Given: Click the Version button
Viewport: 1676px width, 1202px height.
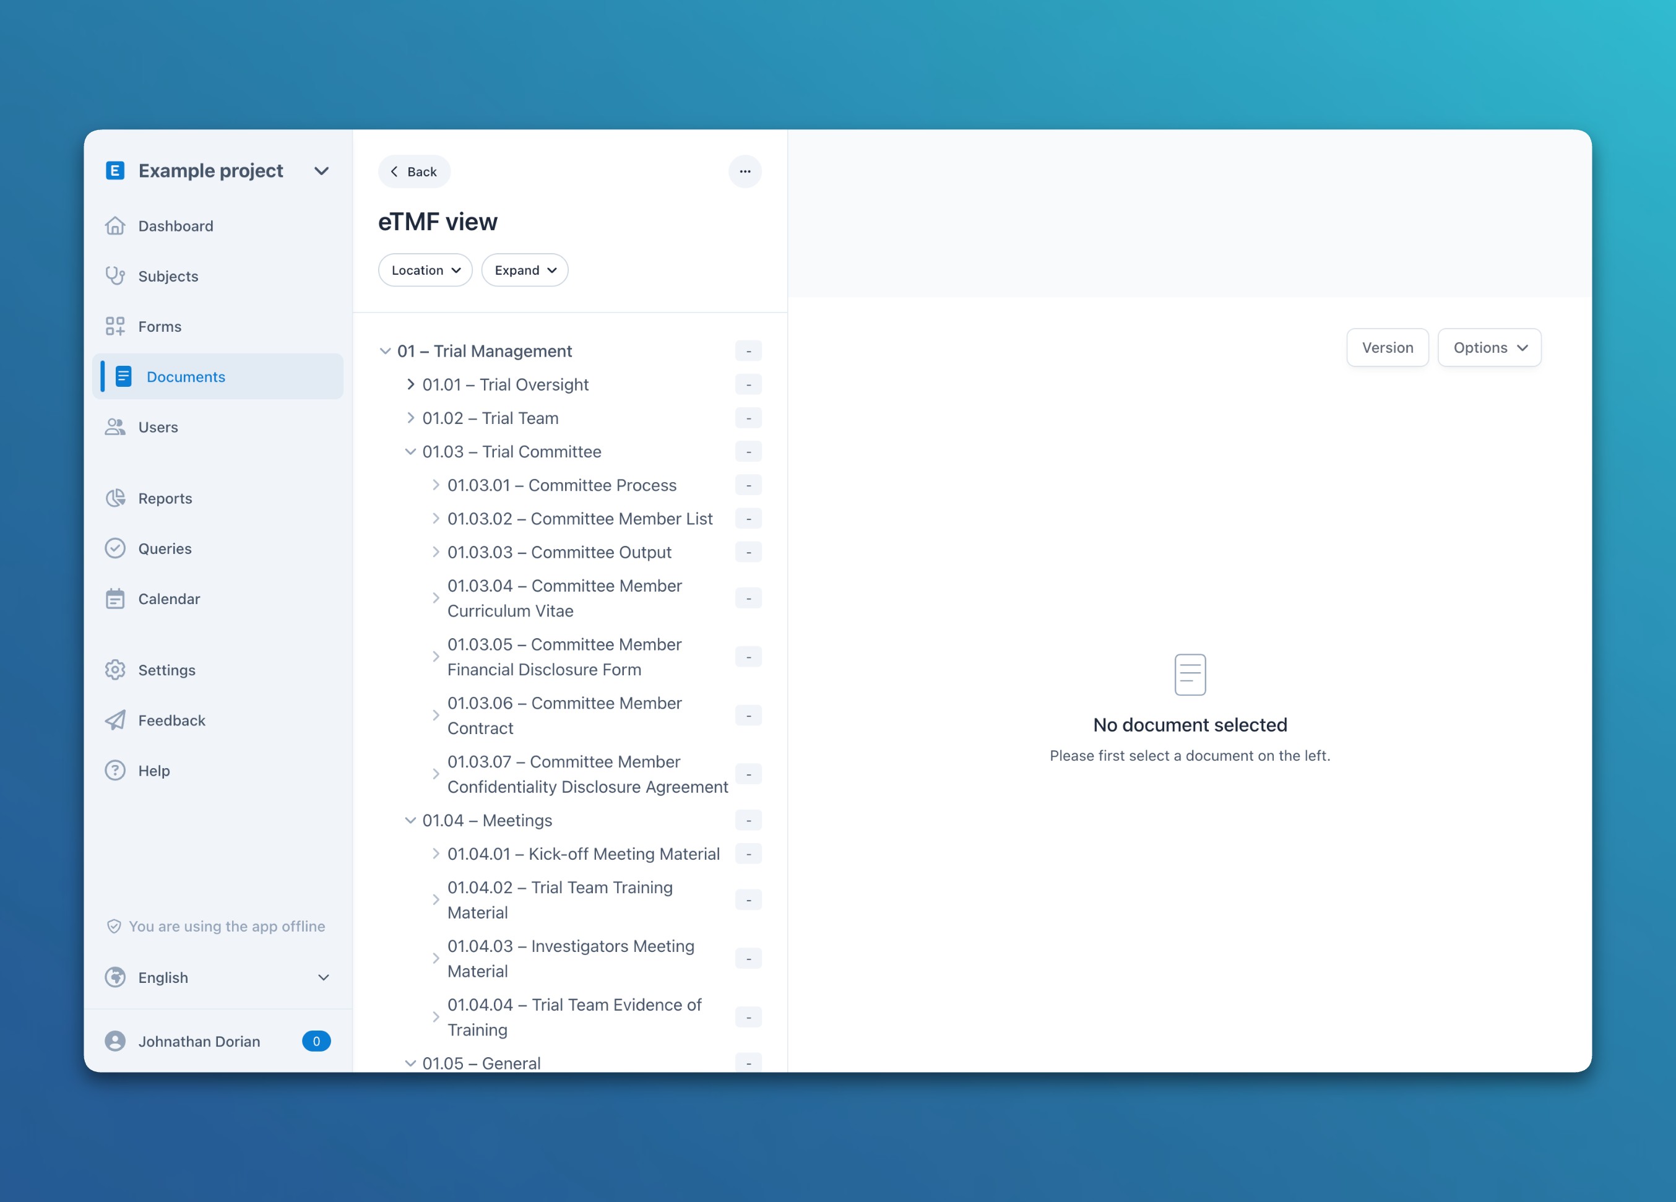Looking at the screenshot, I should pos(1388,347).
